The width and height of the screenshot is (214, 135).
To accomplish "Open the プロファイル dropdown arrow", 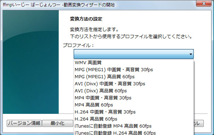I will pos(191,54).
